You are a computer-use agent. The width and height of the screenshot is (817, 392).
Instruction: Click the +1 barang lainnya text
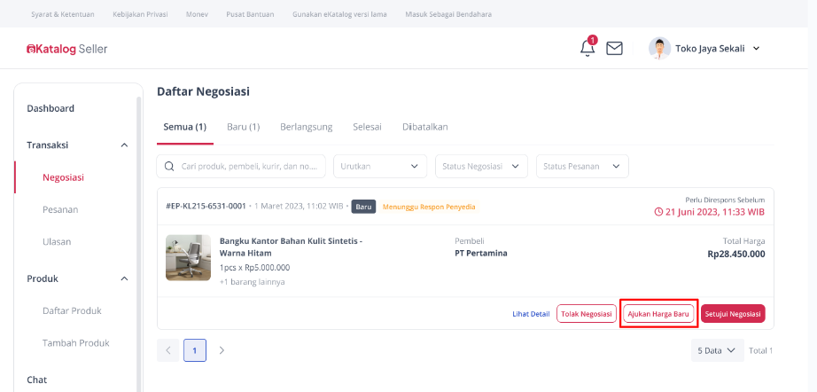tap(253, 282)
